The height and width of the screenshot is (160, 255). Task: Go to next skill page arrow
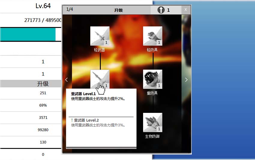point(186,80)
